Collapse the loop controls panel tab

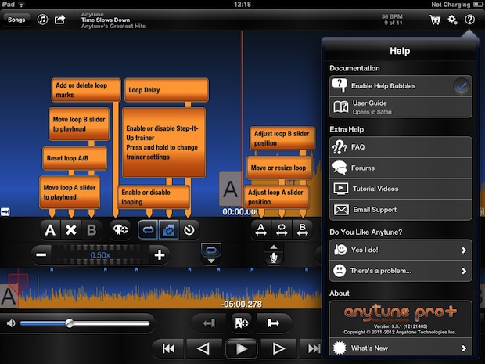[x=211, y=254]
